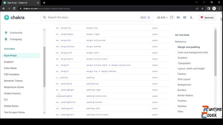This screenshot has height=125, width=223.
Task: Jump to Typography section
Action: pos(184,63)
